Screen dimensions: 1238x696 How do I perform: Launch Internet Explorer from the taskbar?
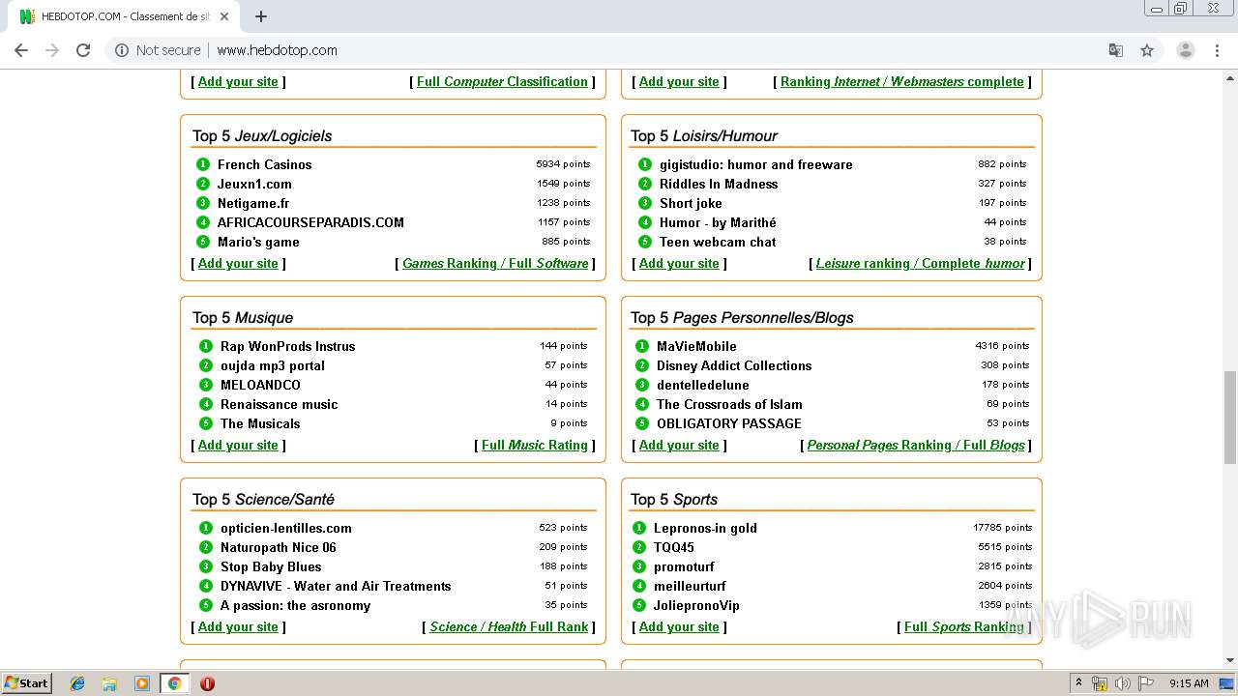[x=77, y=683]
